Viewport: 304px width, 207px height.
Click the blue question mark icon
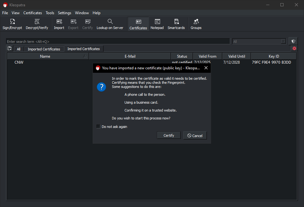(x=101, y=87)
